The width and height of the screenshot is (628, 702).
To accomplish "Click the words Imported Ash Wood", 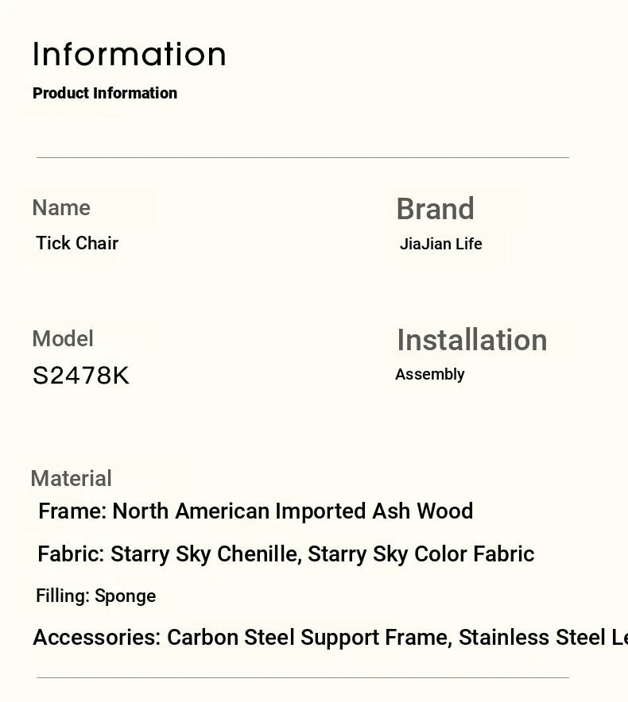I will 374,511.
